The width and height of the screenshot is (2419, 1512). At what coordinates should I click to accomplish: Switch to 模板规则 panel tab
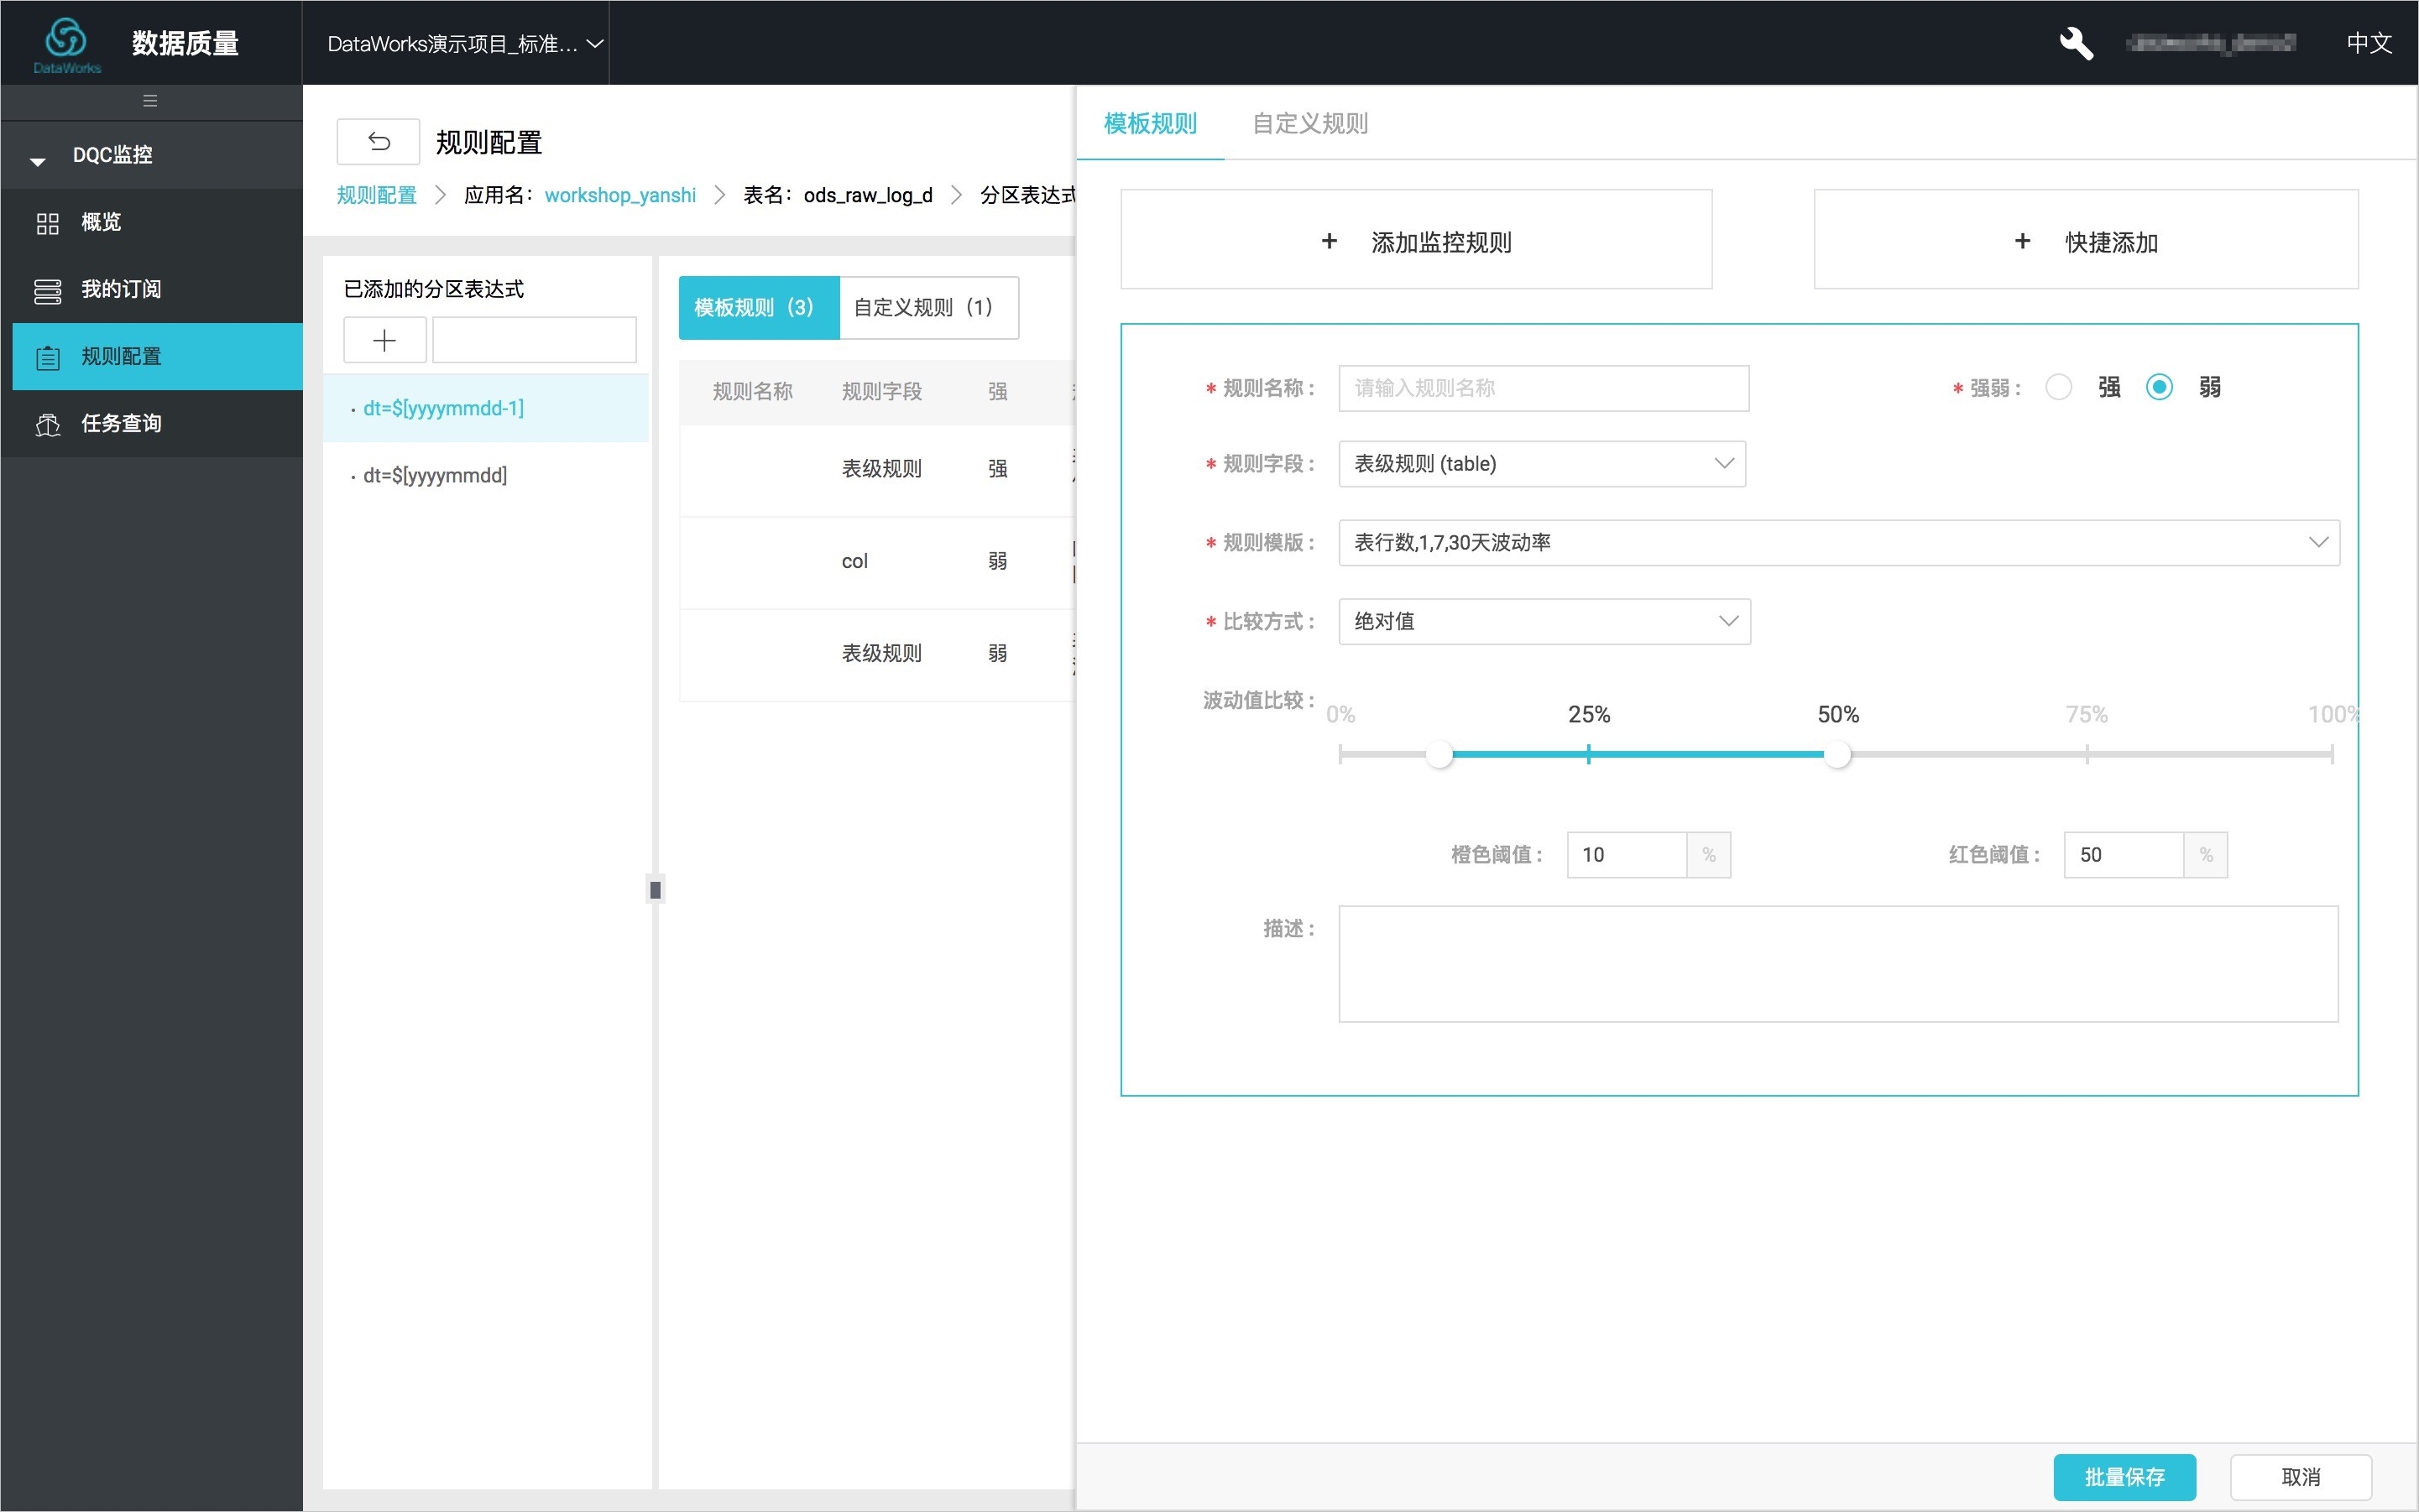point(1151,123)
